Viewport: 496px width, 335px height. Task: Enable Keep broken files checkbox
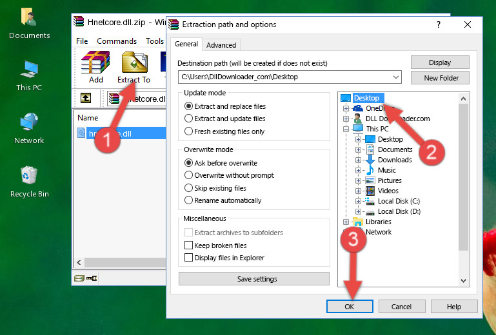[x=188, y=245]
